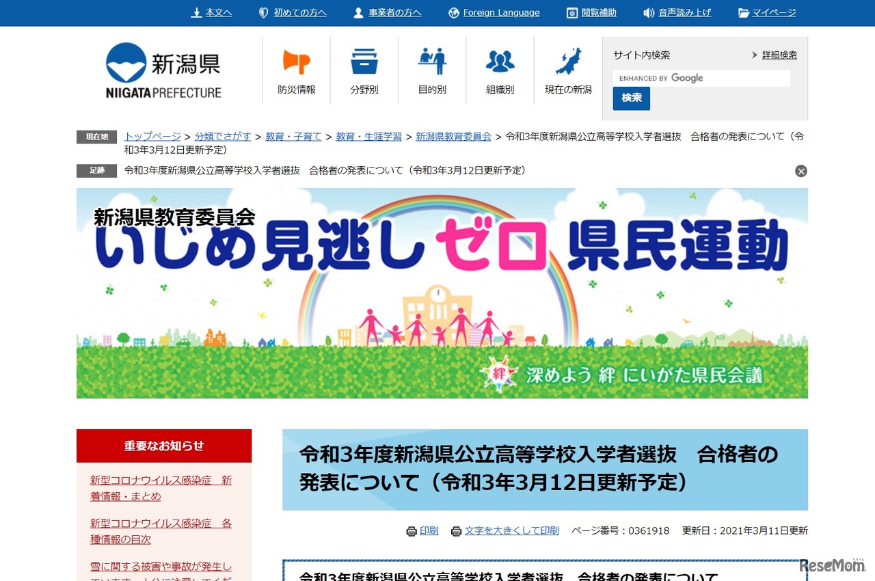Click the Foreign Language globe icon
Screen dimensions: 875x581
tap(454, 13)
